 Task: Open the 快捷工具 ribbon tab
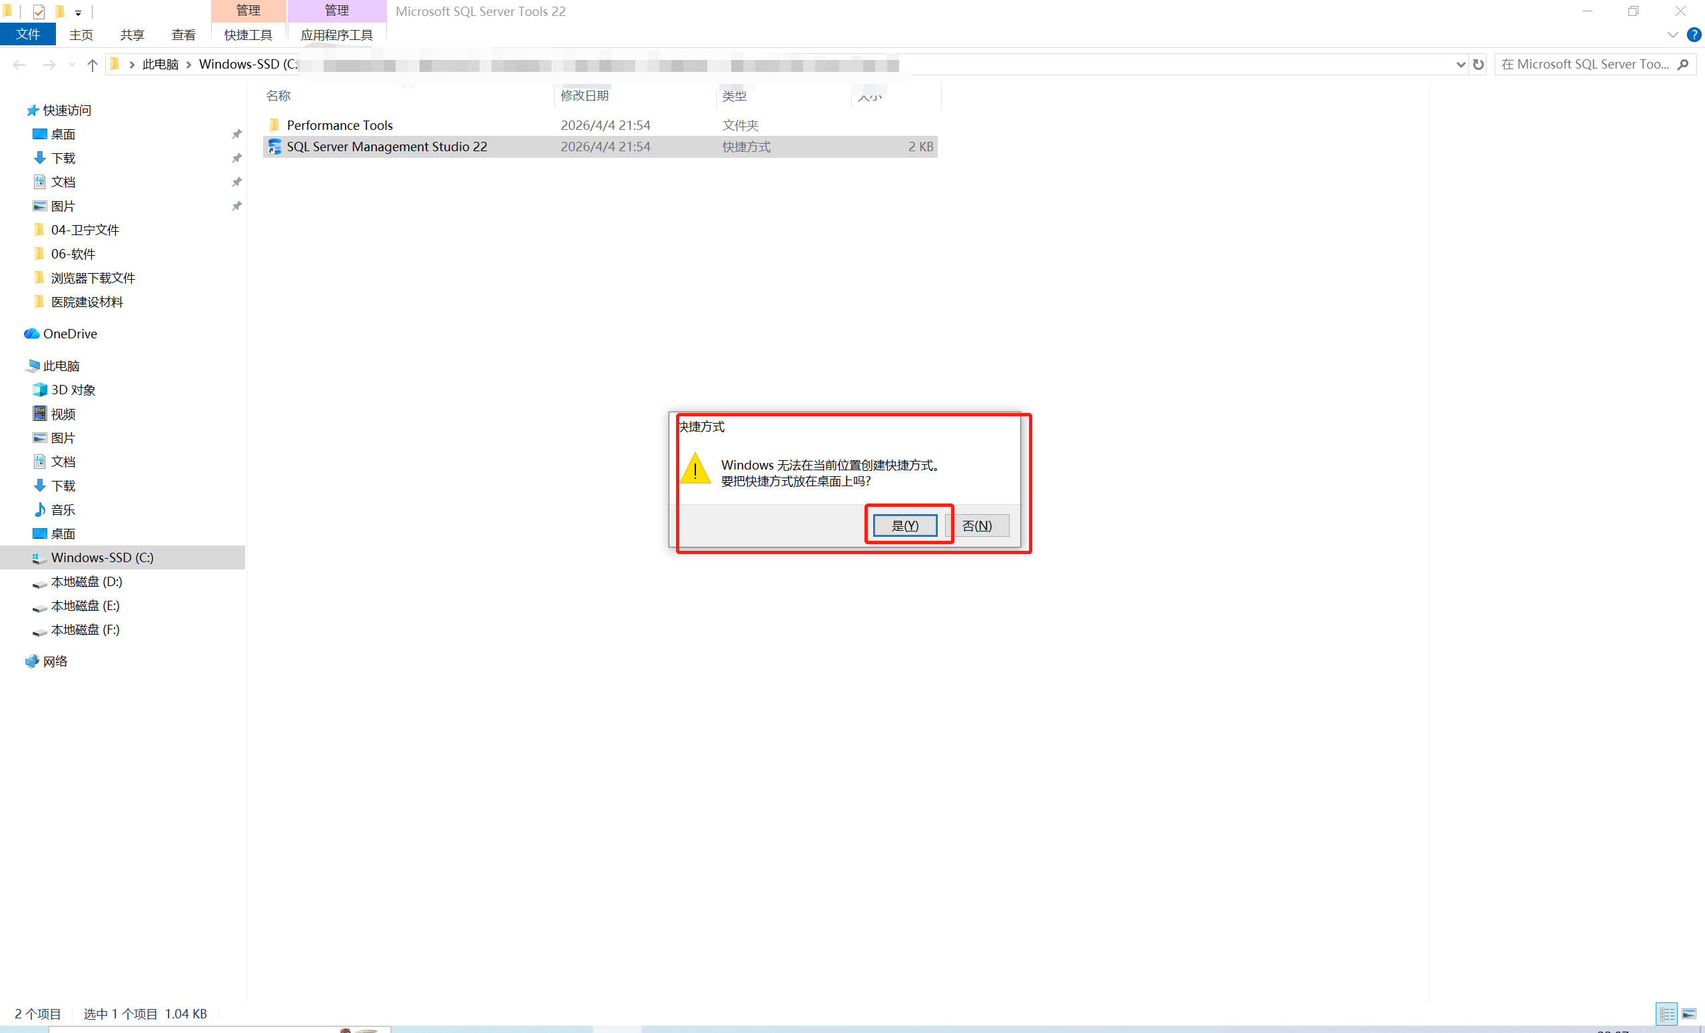[248, 35]
